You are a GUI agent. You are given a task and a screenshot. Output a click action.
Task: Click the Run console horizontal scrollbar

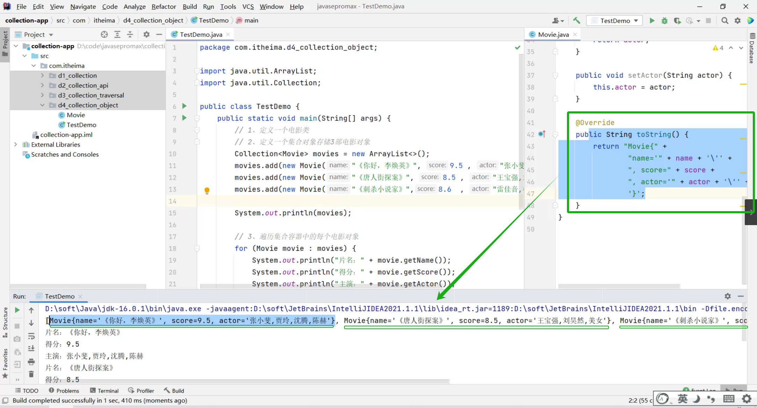pyautogui.click(x=245, y=381)
